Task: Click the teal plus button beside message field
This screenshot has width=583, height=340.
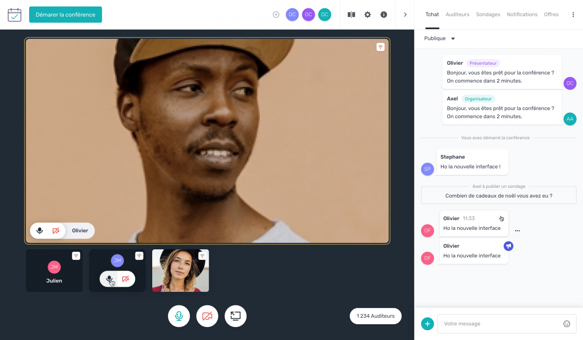Action: tap(428, 324)
